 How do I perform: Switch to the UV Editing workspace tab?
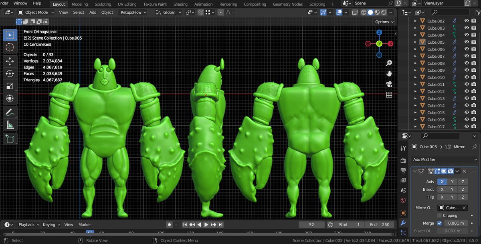click(x=127, y=4)
